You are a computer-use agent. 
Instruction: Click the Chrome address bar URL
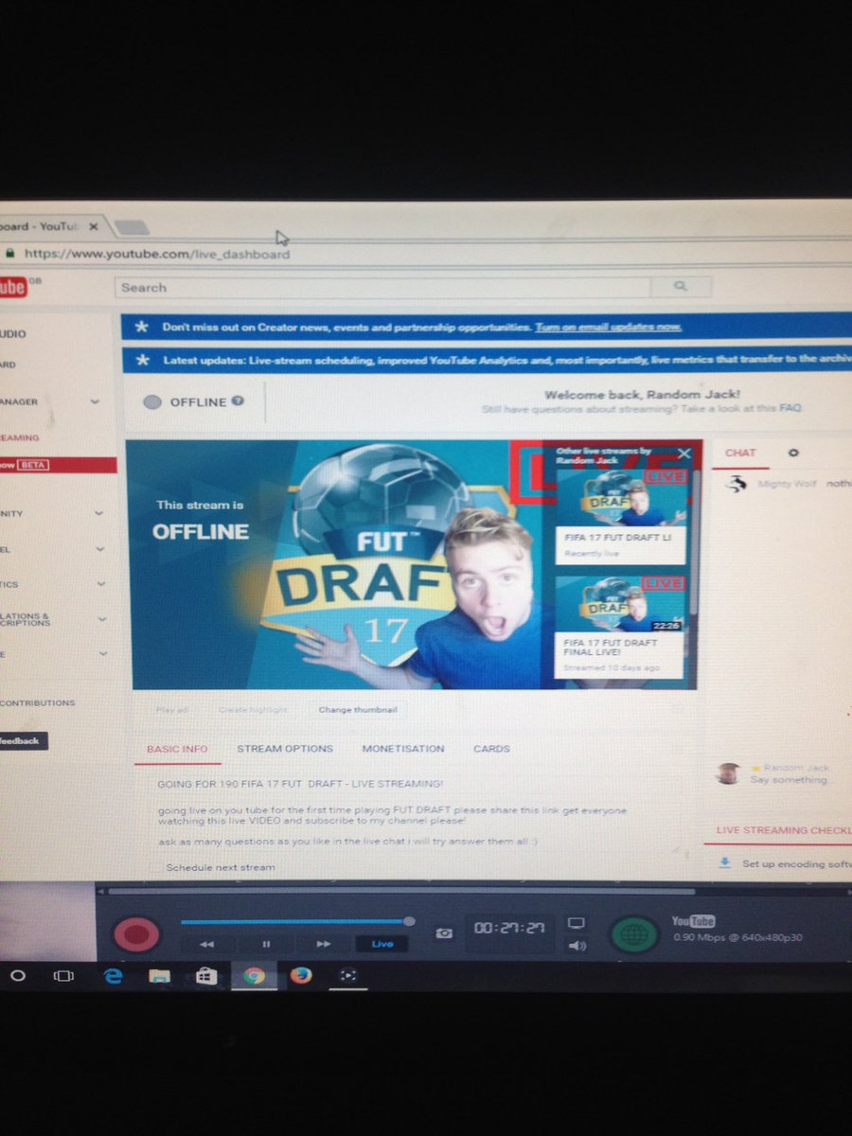tap(157, 254)
